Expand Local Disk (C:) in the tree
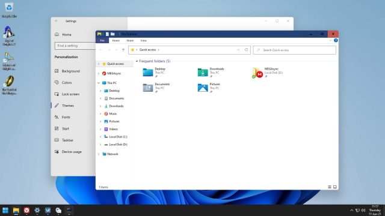The width and height of the screenshot is (385, 216). click(x=100, y=137)
